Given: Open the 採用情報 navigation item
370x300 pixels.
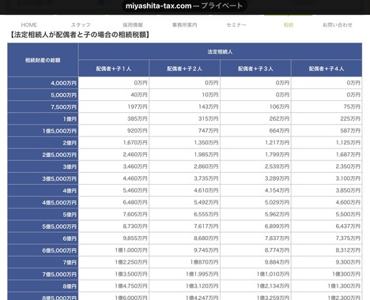Looking at the screenshot, I should click(133, 25).
